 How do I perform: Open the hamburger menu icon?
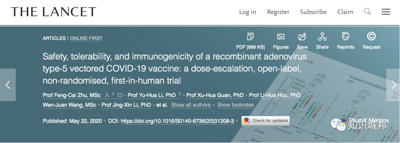[386, 12]
